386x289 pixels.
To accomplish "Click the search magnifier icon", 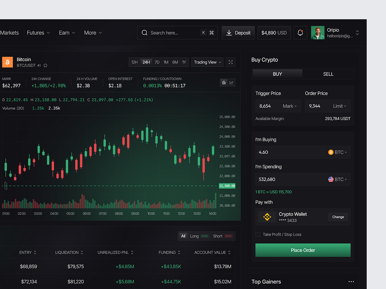I will coord(144,33).
